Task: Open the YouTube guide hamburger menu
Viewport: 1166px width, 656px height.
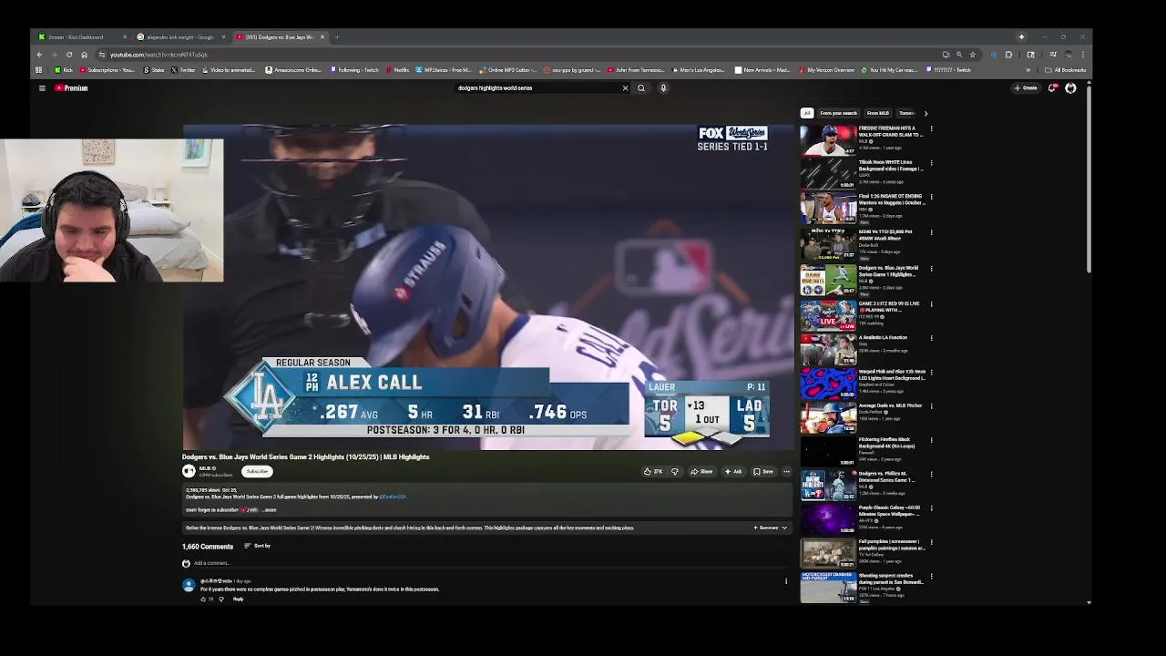Action: tap(42, 88)
